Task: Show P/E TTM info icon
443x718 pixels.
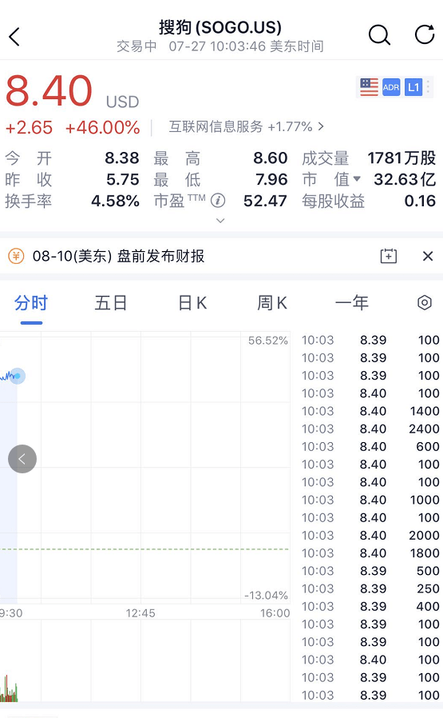Action: (218, 201)
